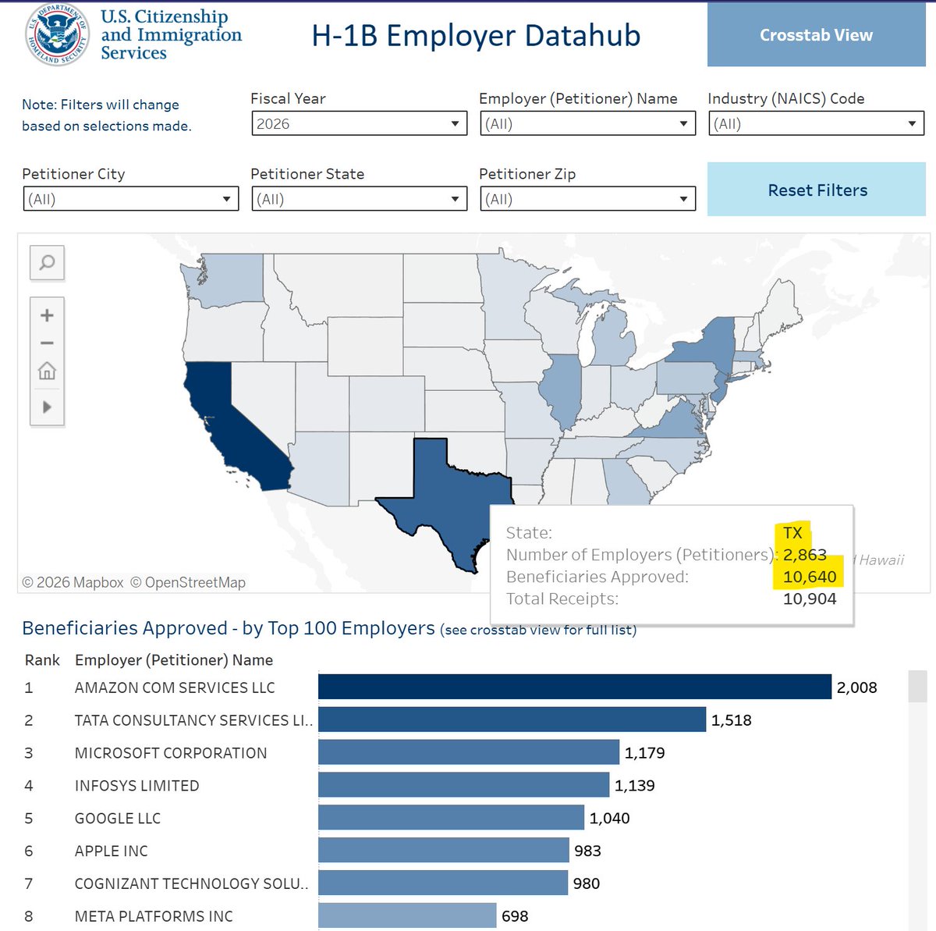Click 'Beneficiaries Approved - by Top 100 Employers' heading
Image resolution: width=936 pixels, height=931 pixels.
(x=229, y=628)
